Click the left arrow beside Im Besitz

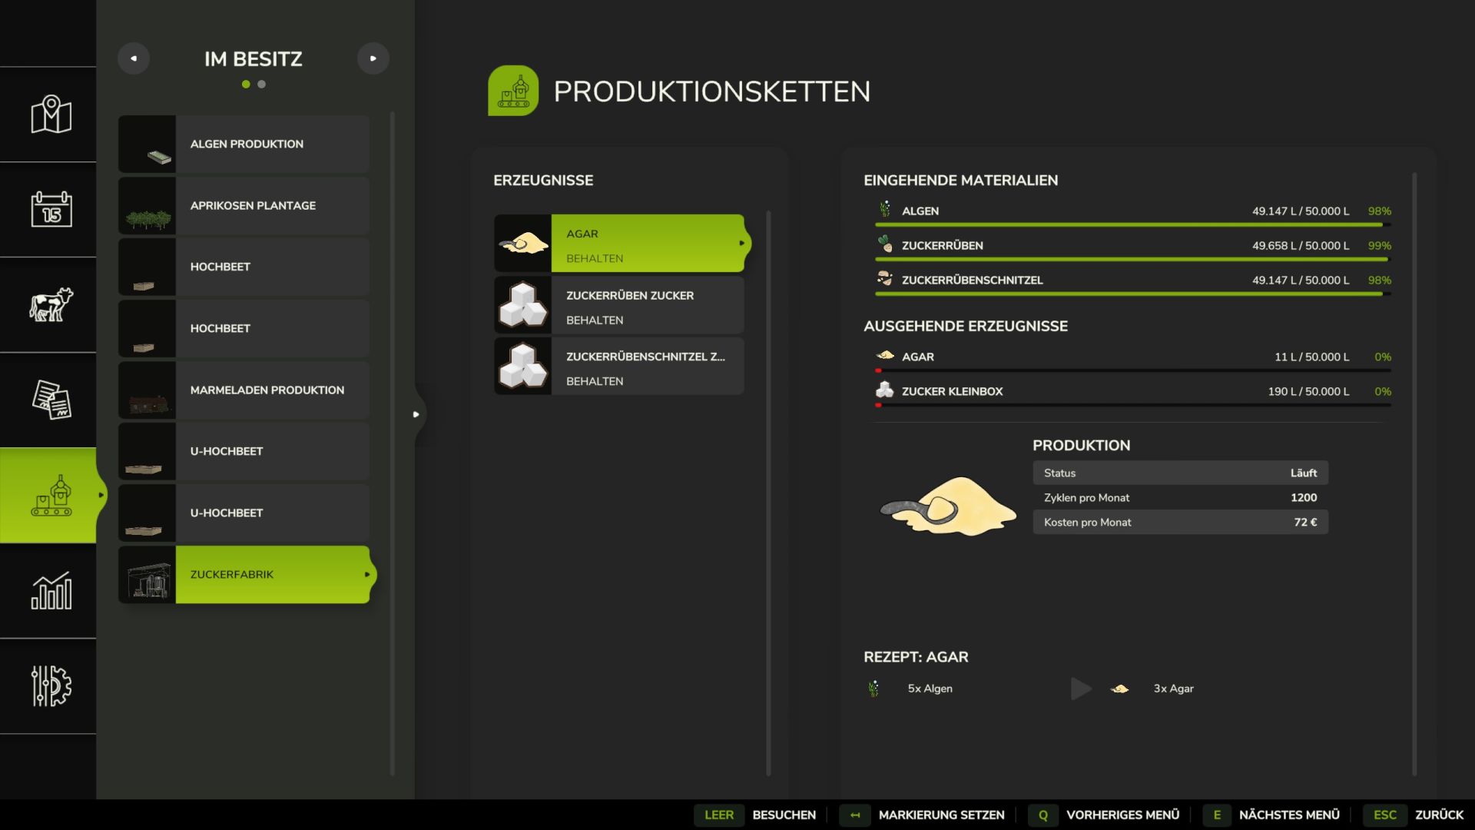pyautogui.click(x=134, y=58)
